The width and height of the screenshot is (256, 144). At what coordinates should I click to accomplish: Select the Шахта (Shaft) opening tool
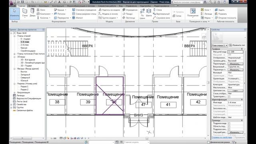(x=148, y=13)
